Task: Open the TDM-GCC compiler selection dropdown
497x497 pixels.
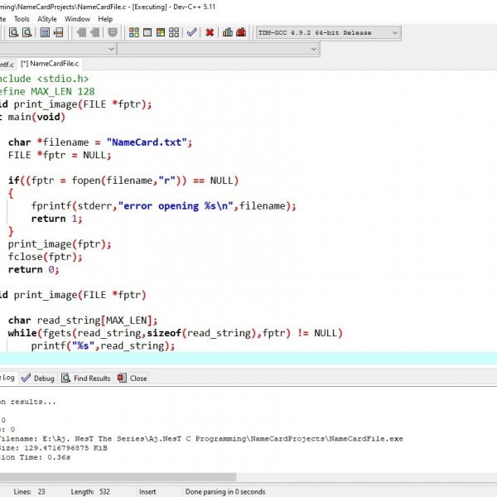Action: point(394,33)
